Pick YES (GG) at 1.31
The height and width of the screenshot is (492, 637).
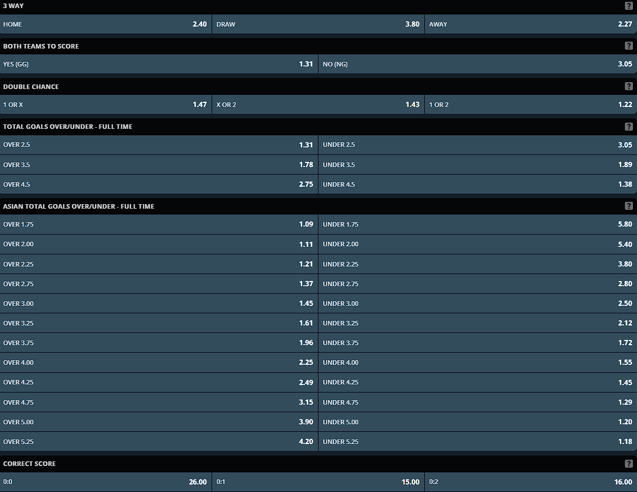[x=159, y=64]
